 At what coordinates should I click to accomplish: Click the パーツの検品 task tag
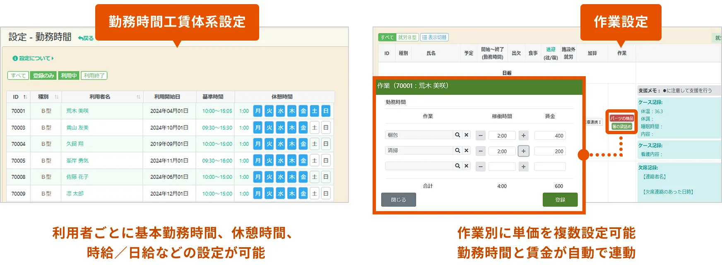click(622, 118)
